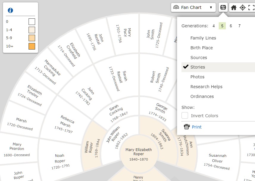Enable the Invert Colors checkbox
This screenshot has width=255, height=181.
pos(185,116)
